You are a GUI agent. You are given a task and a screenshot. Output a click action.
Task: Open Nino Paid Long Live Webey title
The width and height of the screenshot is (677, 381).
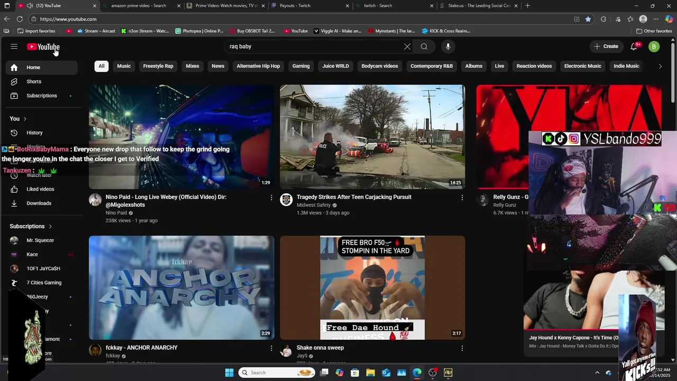tap(166, 201)
